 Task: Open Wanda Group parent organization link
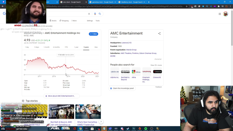[131, 50]
